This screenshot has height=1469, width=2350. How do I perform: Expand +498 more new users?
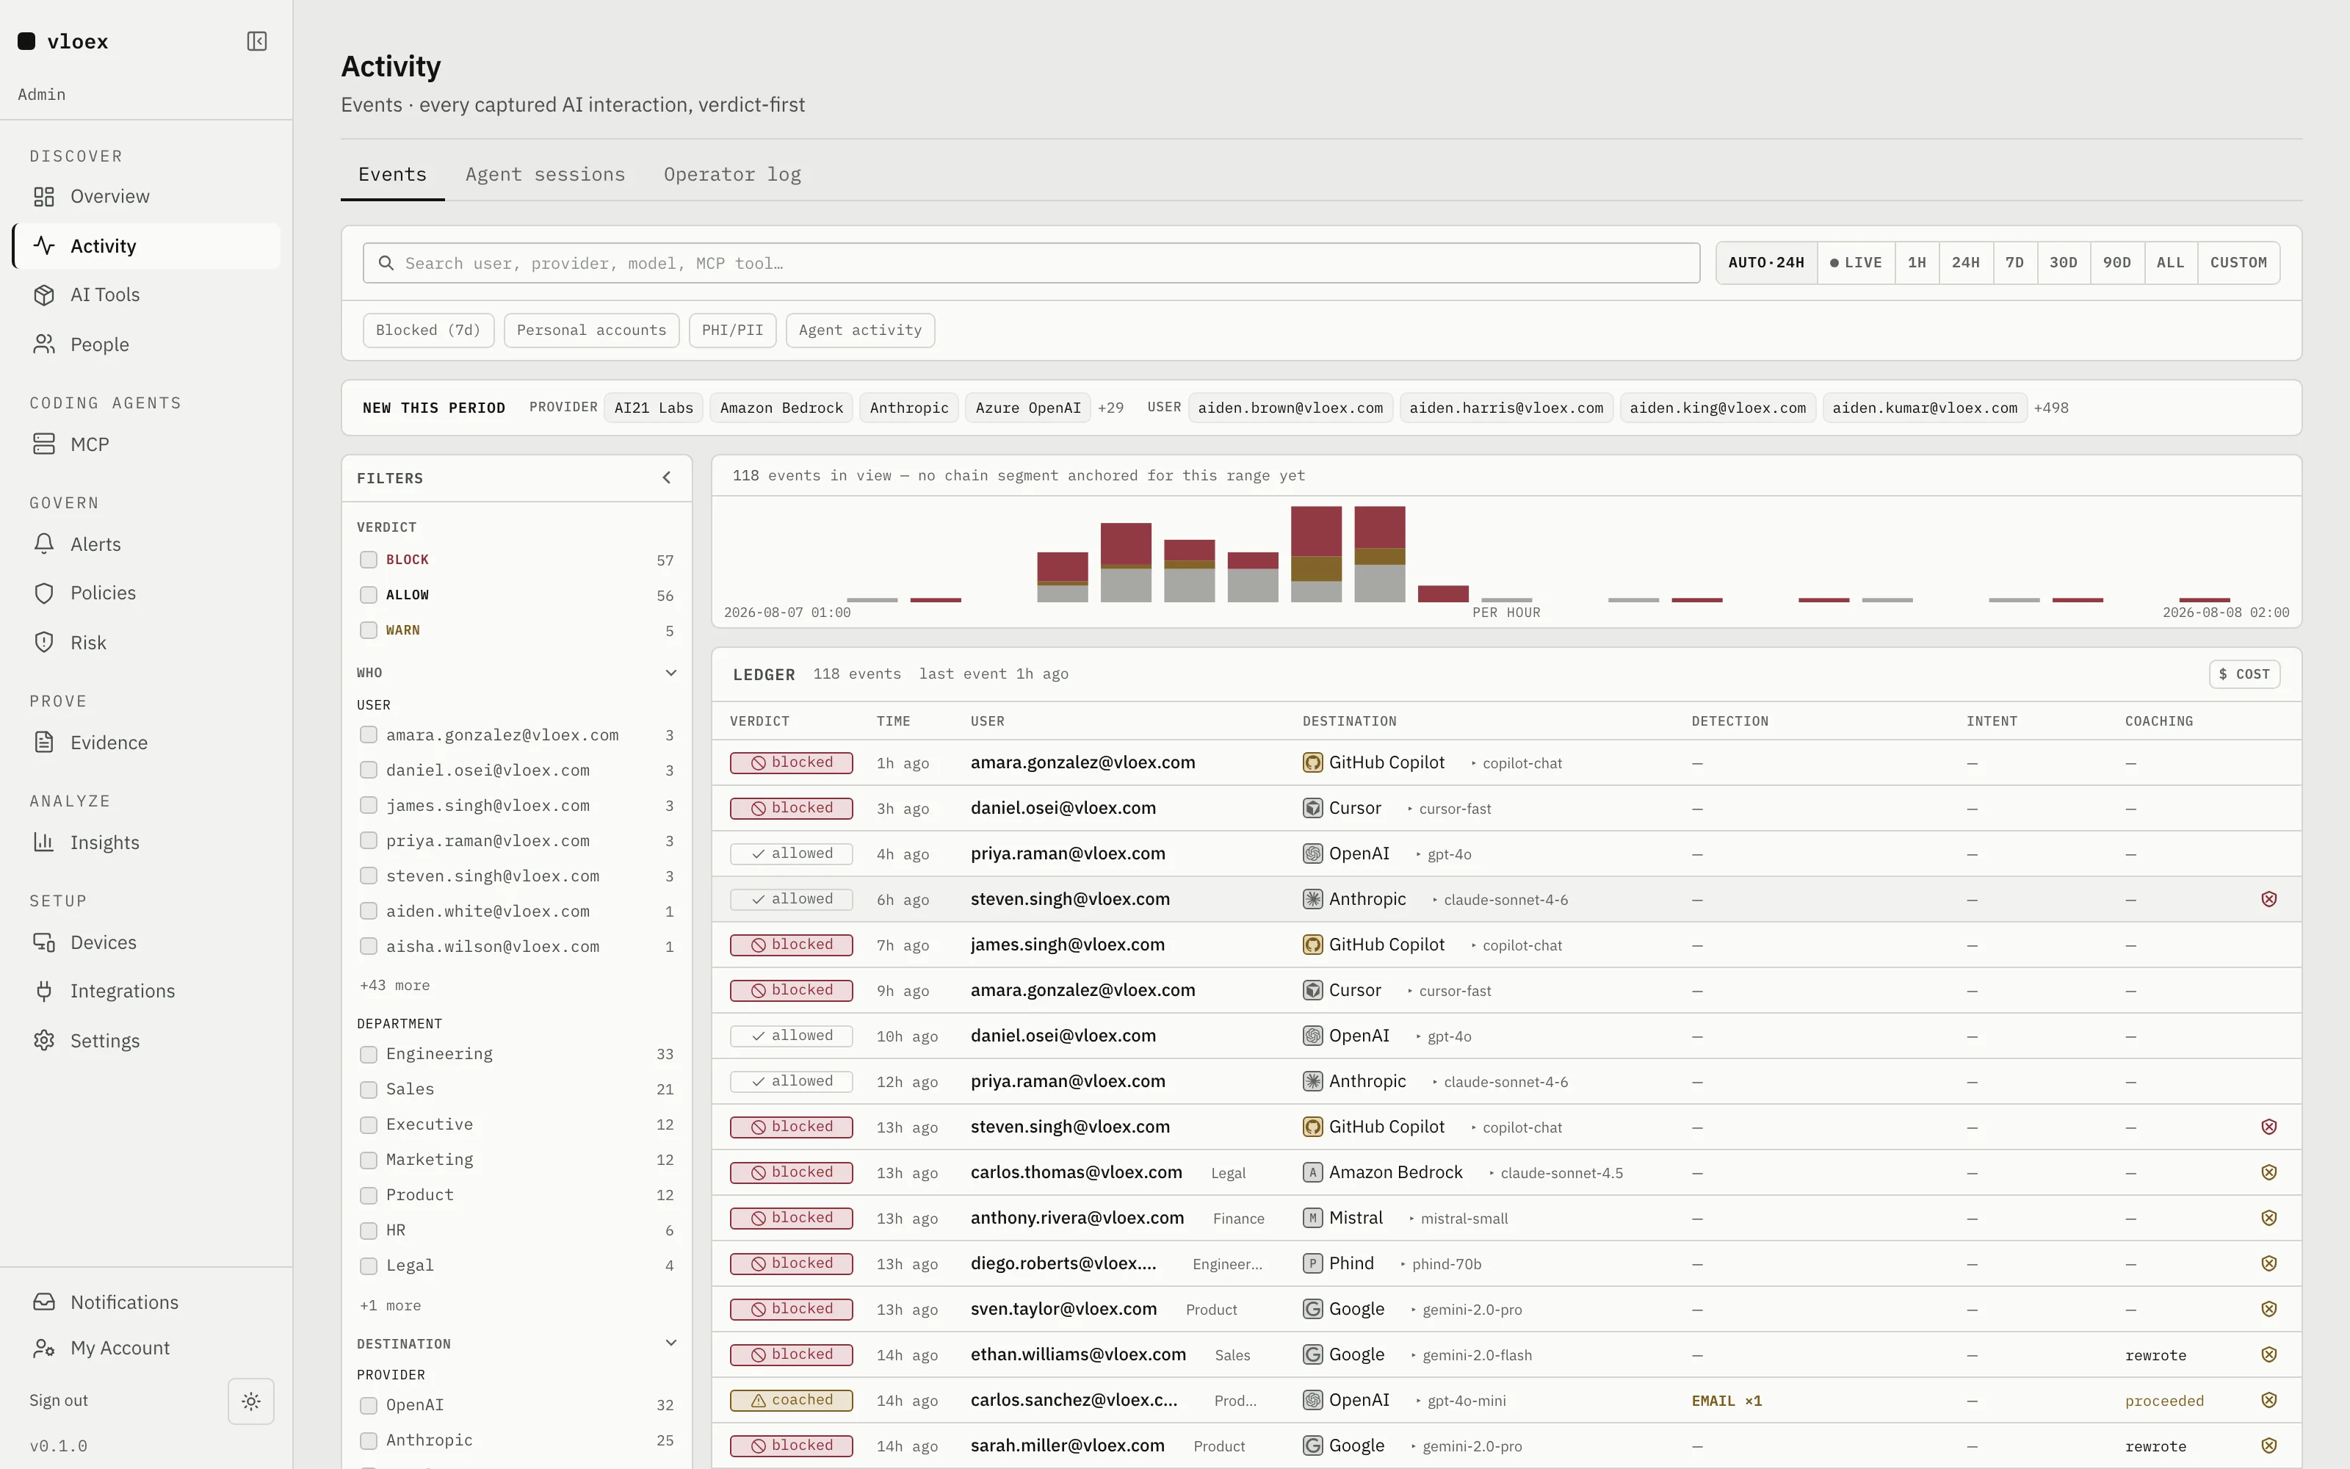(x=2051, y=408)
